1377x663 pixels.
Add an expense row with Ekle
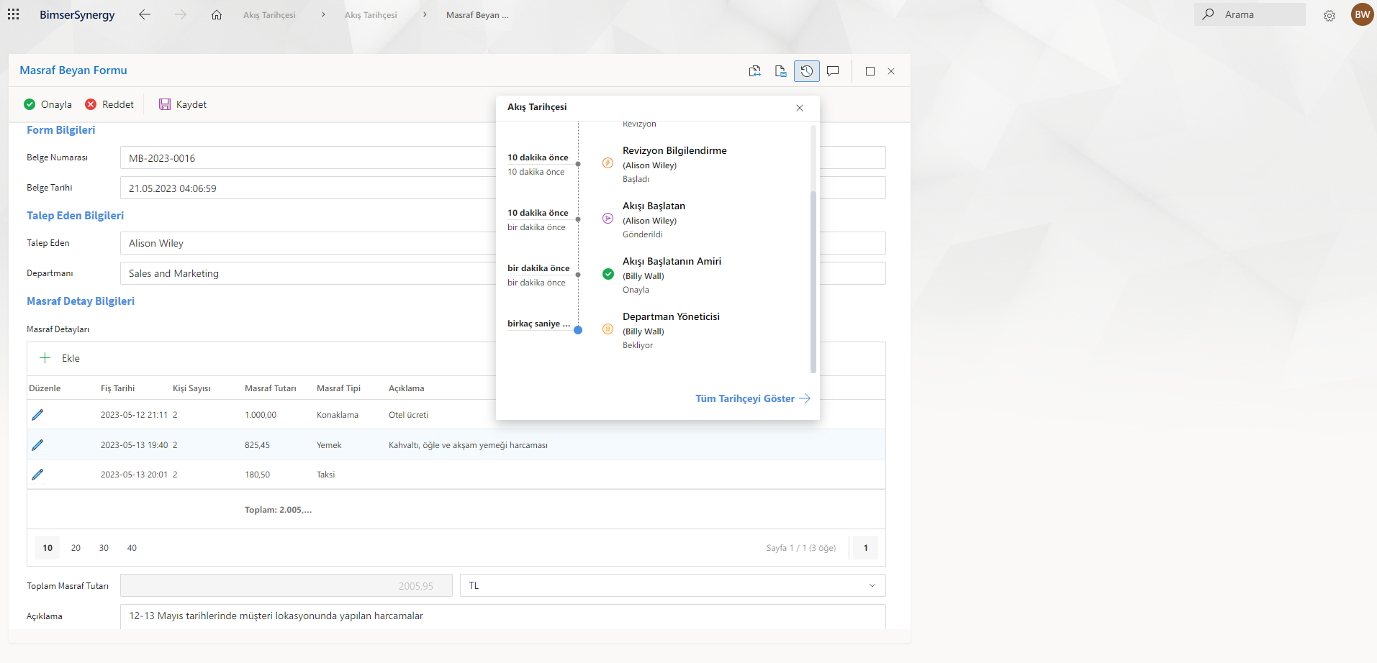tap(60, 358)
